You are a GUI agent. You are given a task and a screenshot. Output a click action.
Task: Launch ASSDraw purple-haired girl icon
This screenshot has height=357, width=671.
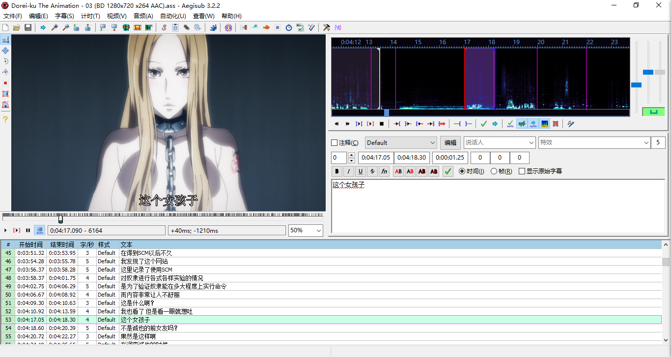tap(228, 27)
